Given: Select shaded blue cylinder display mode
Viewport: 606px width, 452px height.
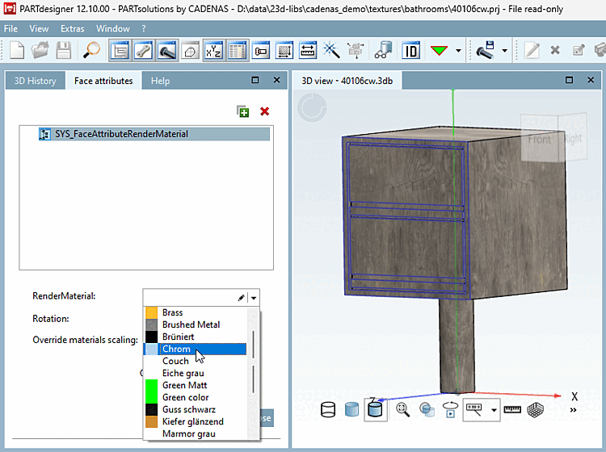Looking at the screenshot, I should point(351,410).
